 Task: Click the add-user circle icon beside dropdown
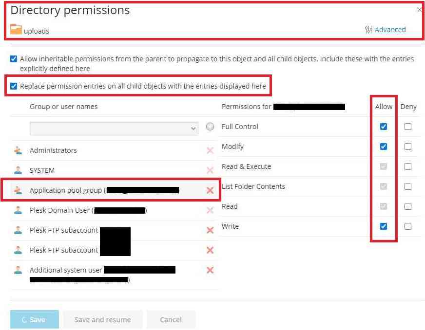click(210, 127)
